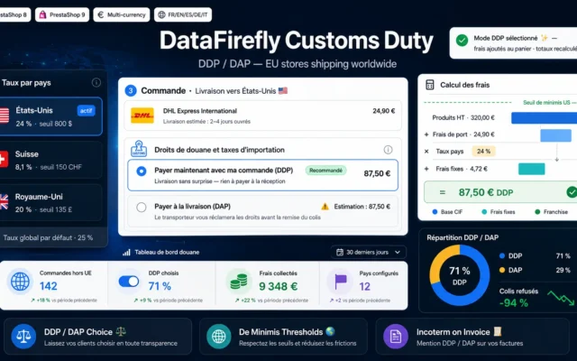Click the flag icon for Pays configurés
Image resolution: width=577 pixels, height=361 pixels.
click(341, 282)
